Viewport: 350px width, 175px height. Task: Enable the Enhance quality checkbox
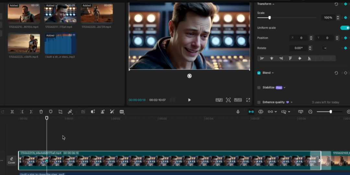coord(259,102)
